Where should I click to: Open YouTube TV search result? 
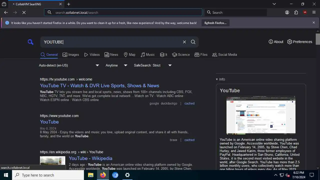pos(99,85)
